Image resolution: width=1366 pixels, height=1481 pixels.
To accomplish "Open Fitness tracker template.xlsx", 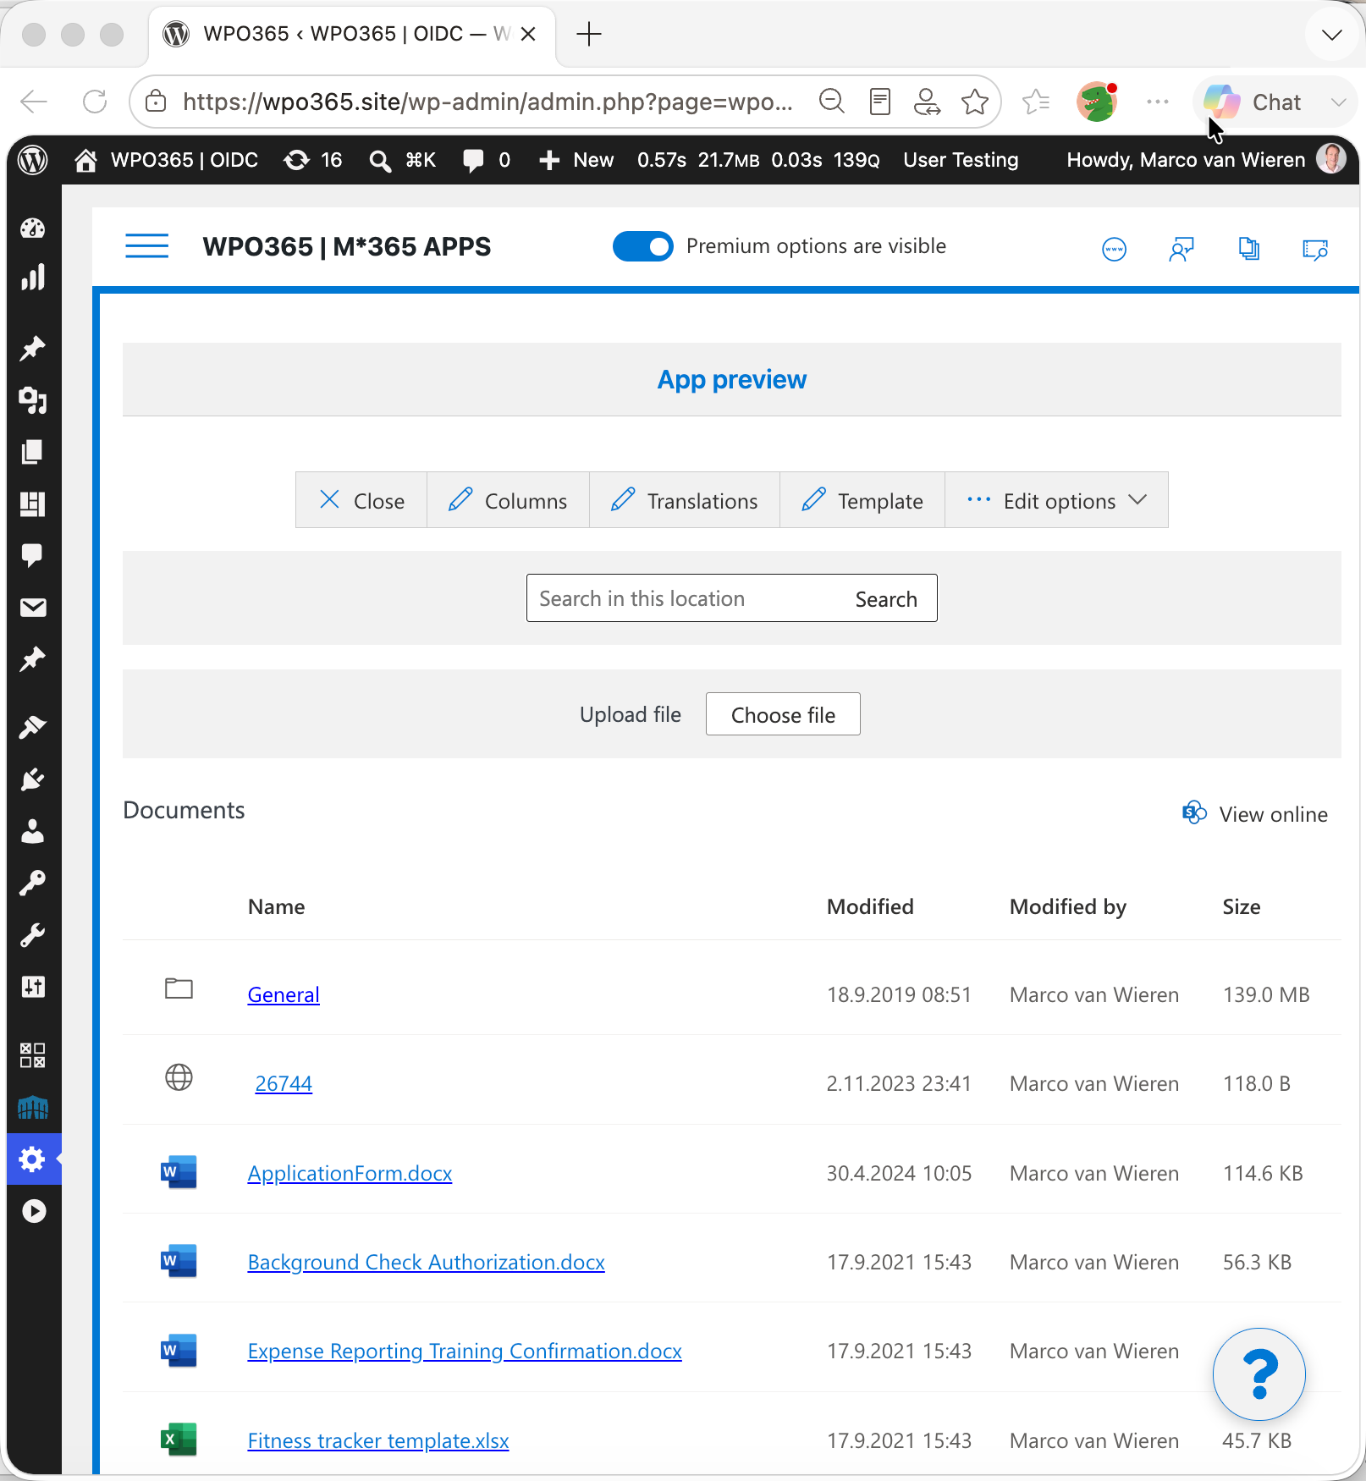I will (378, 1440).
